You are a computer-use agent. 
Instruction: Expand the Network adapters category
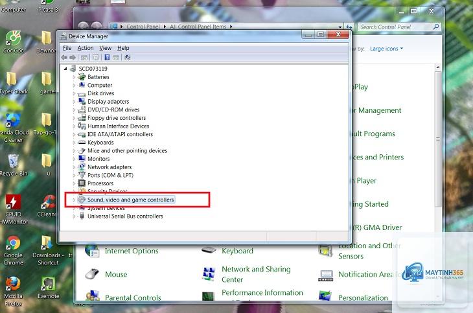(74, 167)
